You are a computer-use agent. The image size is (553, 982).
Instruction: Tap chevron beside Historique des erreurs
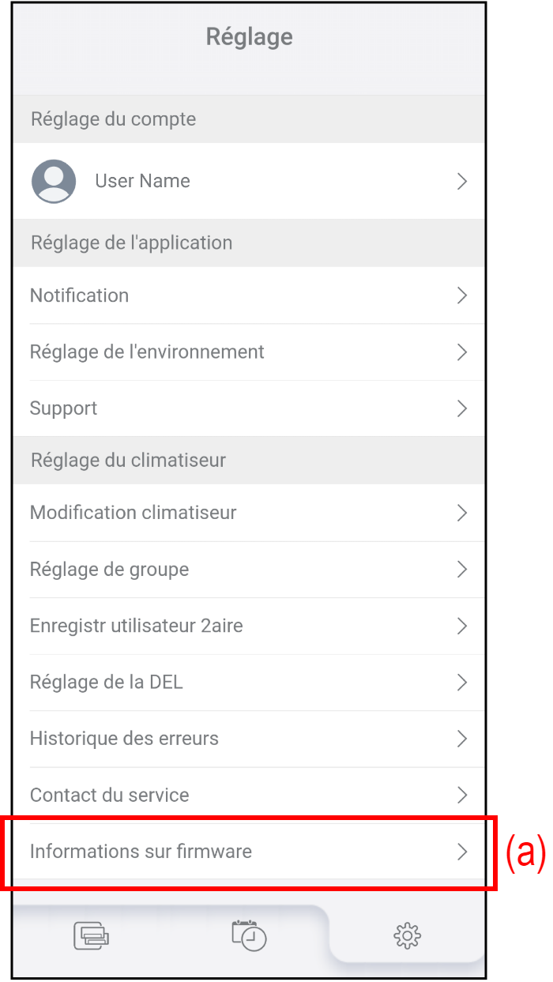(x=462, y=739)
